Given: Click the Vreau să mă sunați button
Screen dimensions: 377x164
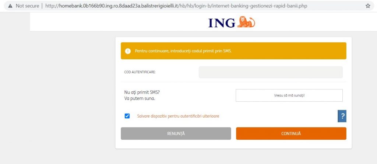Looking at the screenshot, I should (289, 95).
